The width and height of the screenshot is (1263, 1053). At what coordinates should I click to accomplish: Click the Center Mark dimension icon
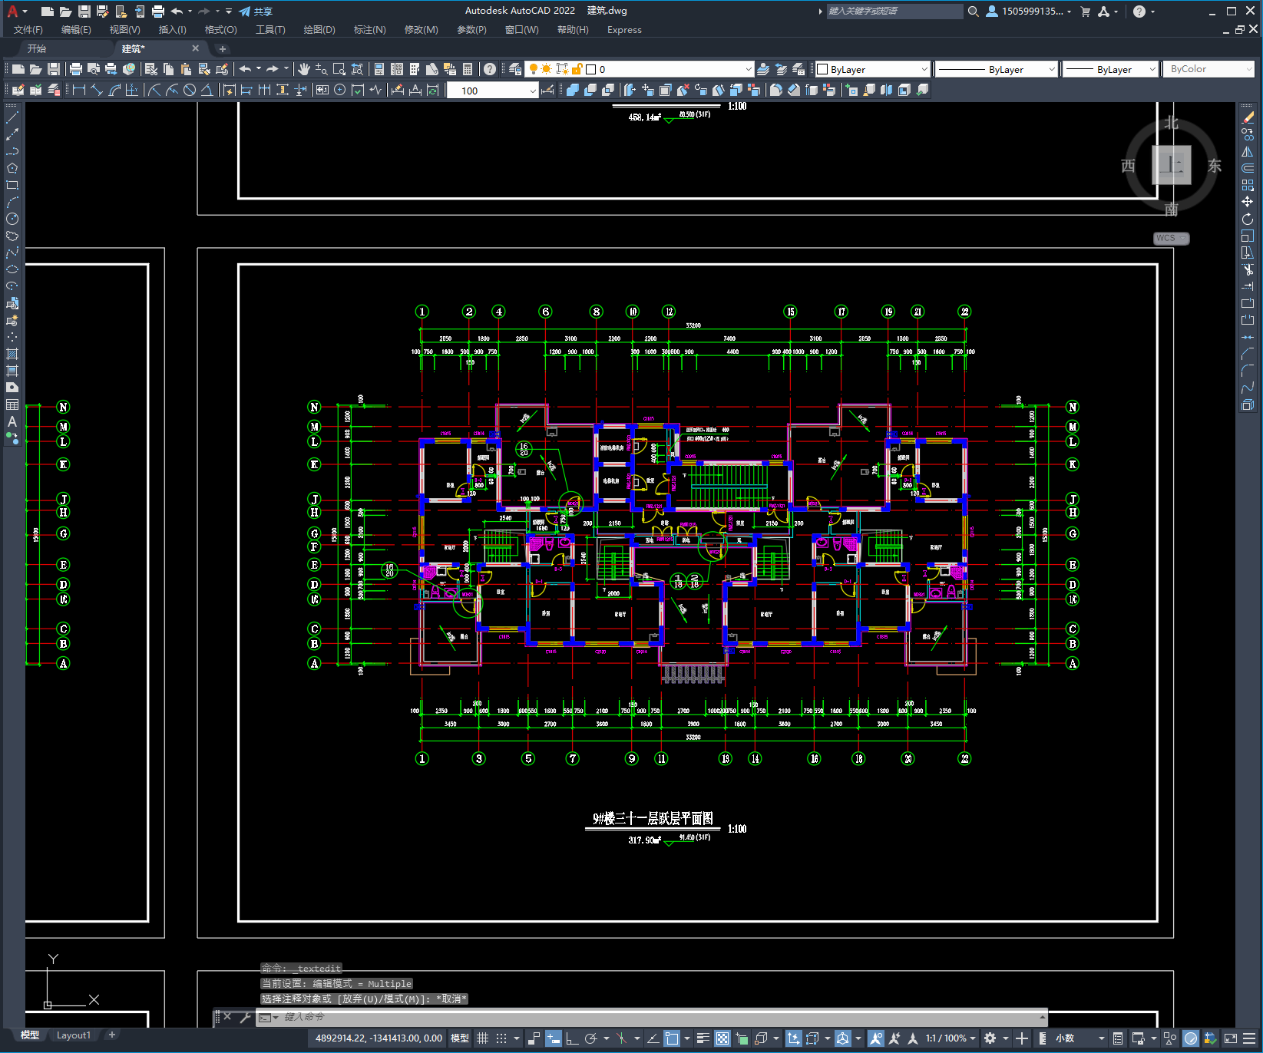pyautogui.click(x=339, y=90)
